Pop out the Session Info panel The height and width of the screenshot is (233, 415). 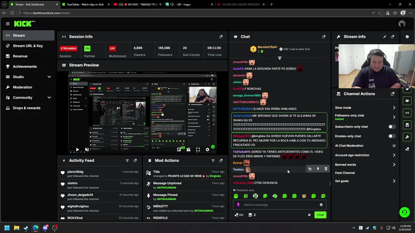[x=221, y=37]
